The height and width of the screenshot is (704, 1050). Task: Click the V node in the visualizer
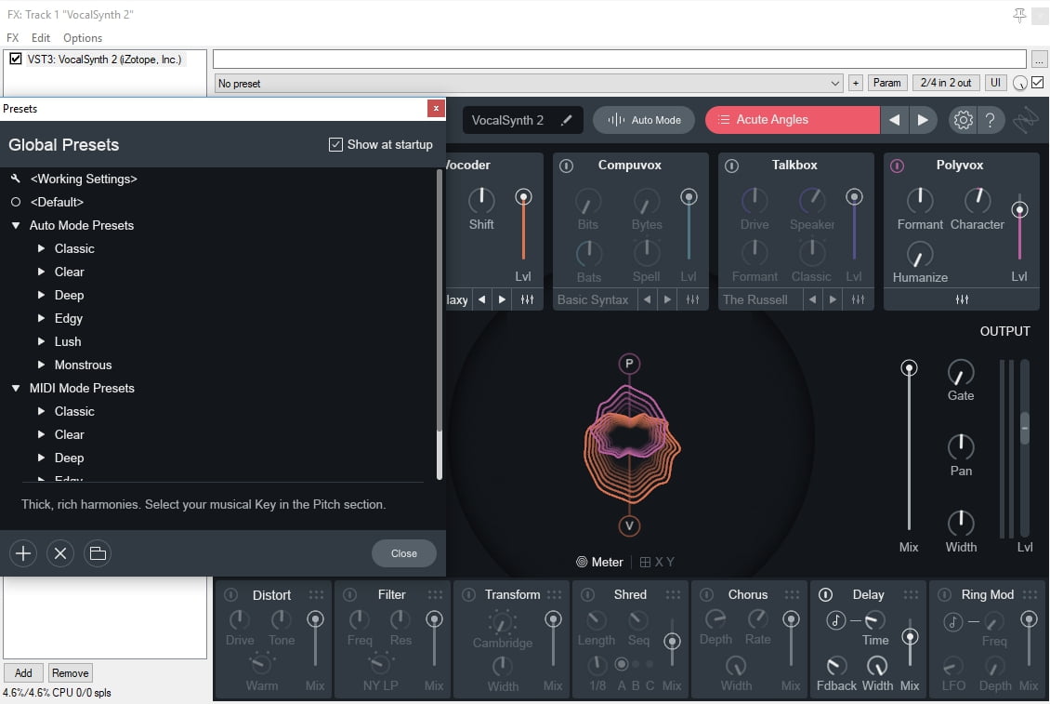(629, 525)
